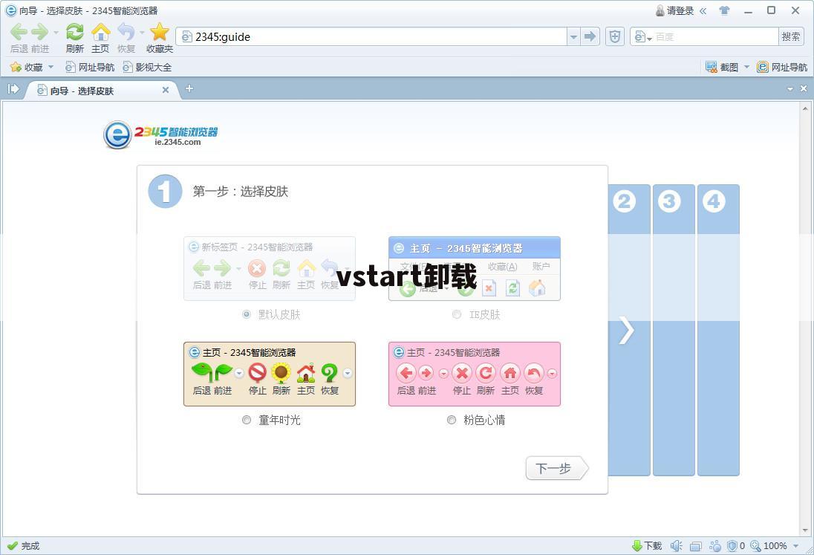Select the IE皮肤 radio button
Image resolution: width=814 pixels, height=555 pixels.
456,314
